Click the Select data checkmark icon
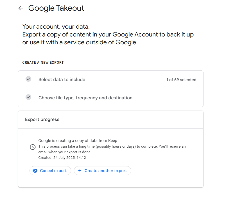226x197 pixels. pyautogui.click(x=28, y=79)
